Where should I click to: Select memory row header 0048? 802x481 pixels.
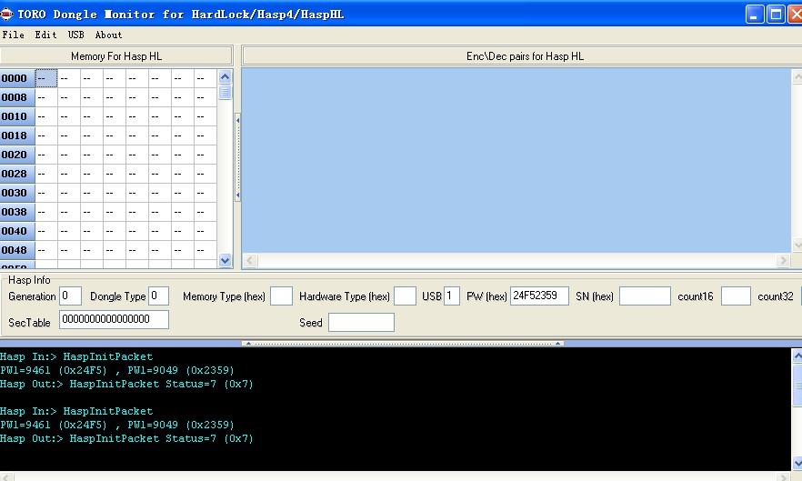[17, 250]
